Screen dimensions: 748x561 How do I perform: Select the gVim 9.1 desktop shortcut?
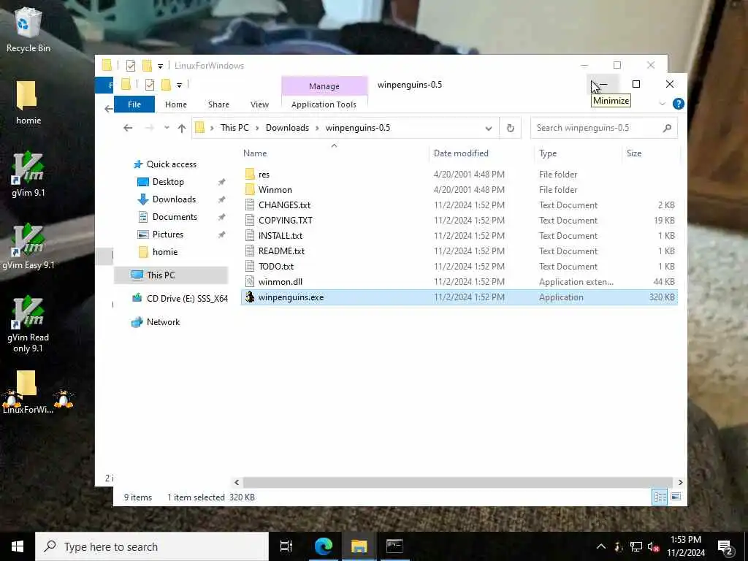pyautogui.click(x=28, y=174)
